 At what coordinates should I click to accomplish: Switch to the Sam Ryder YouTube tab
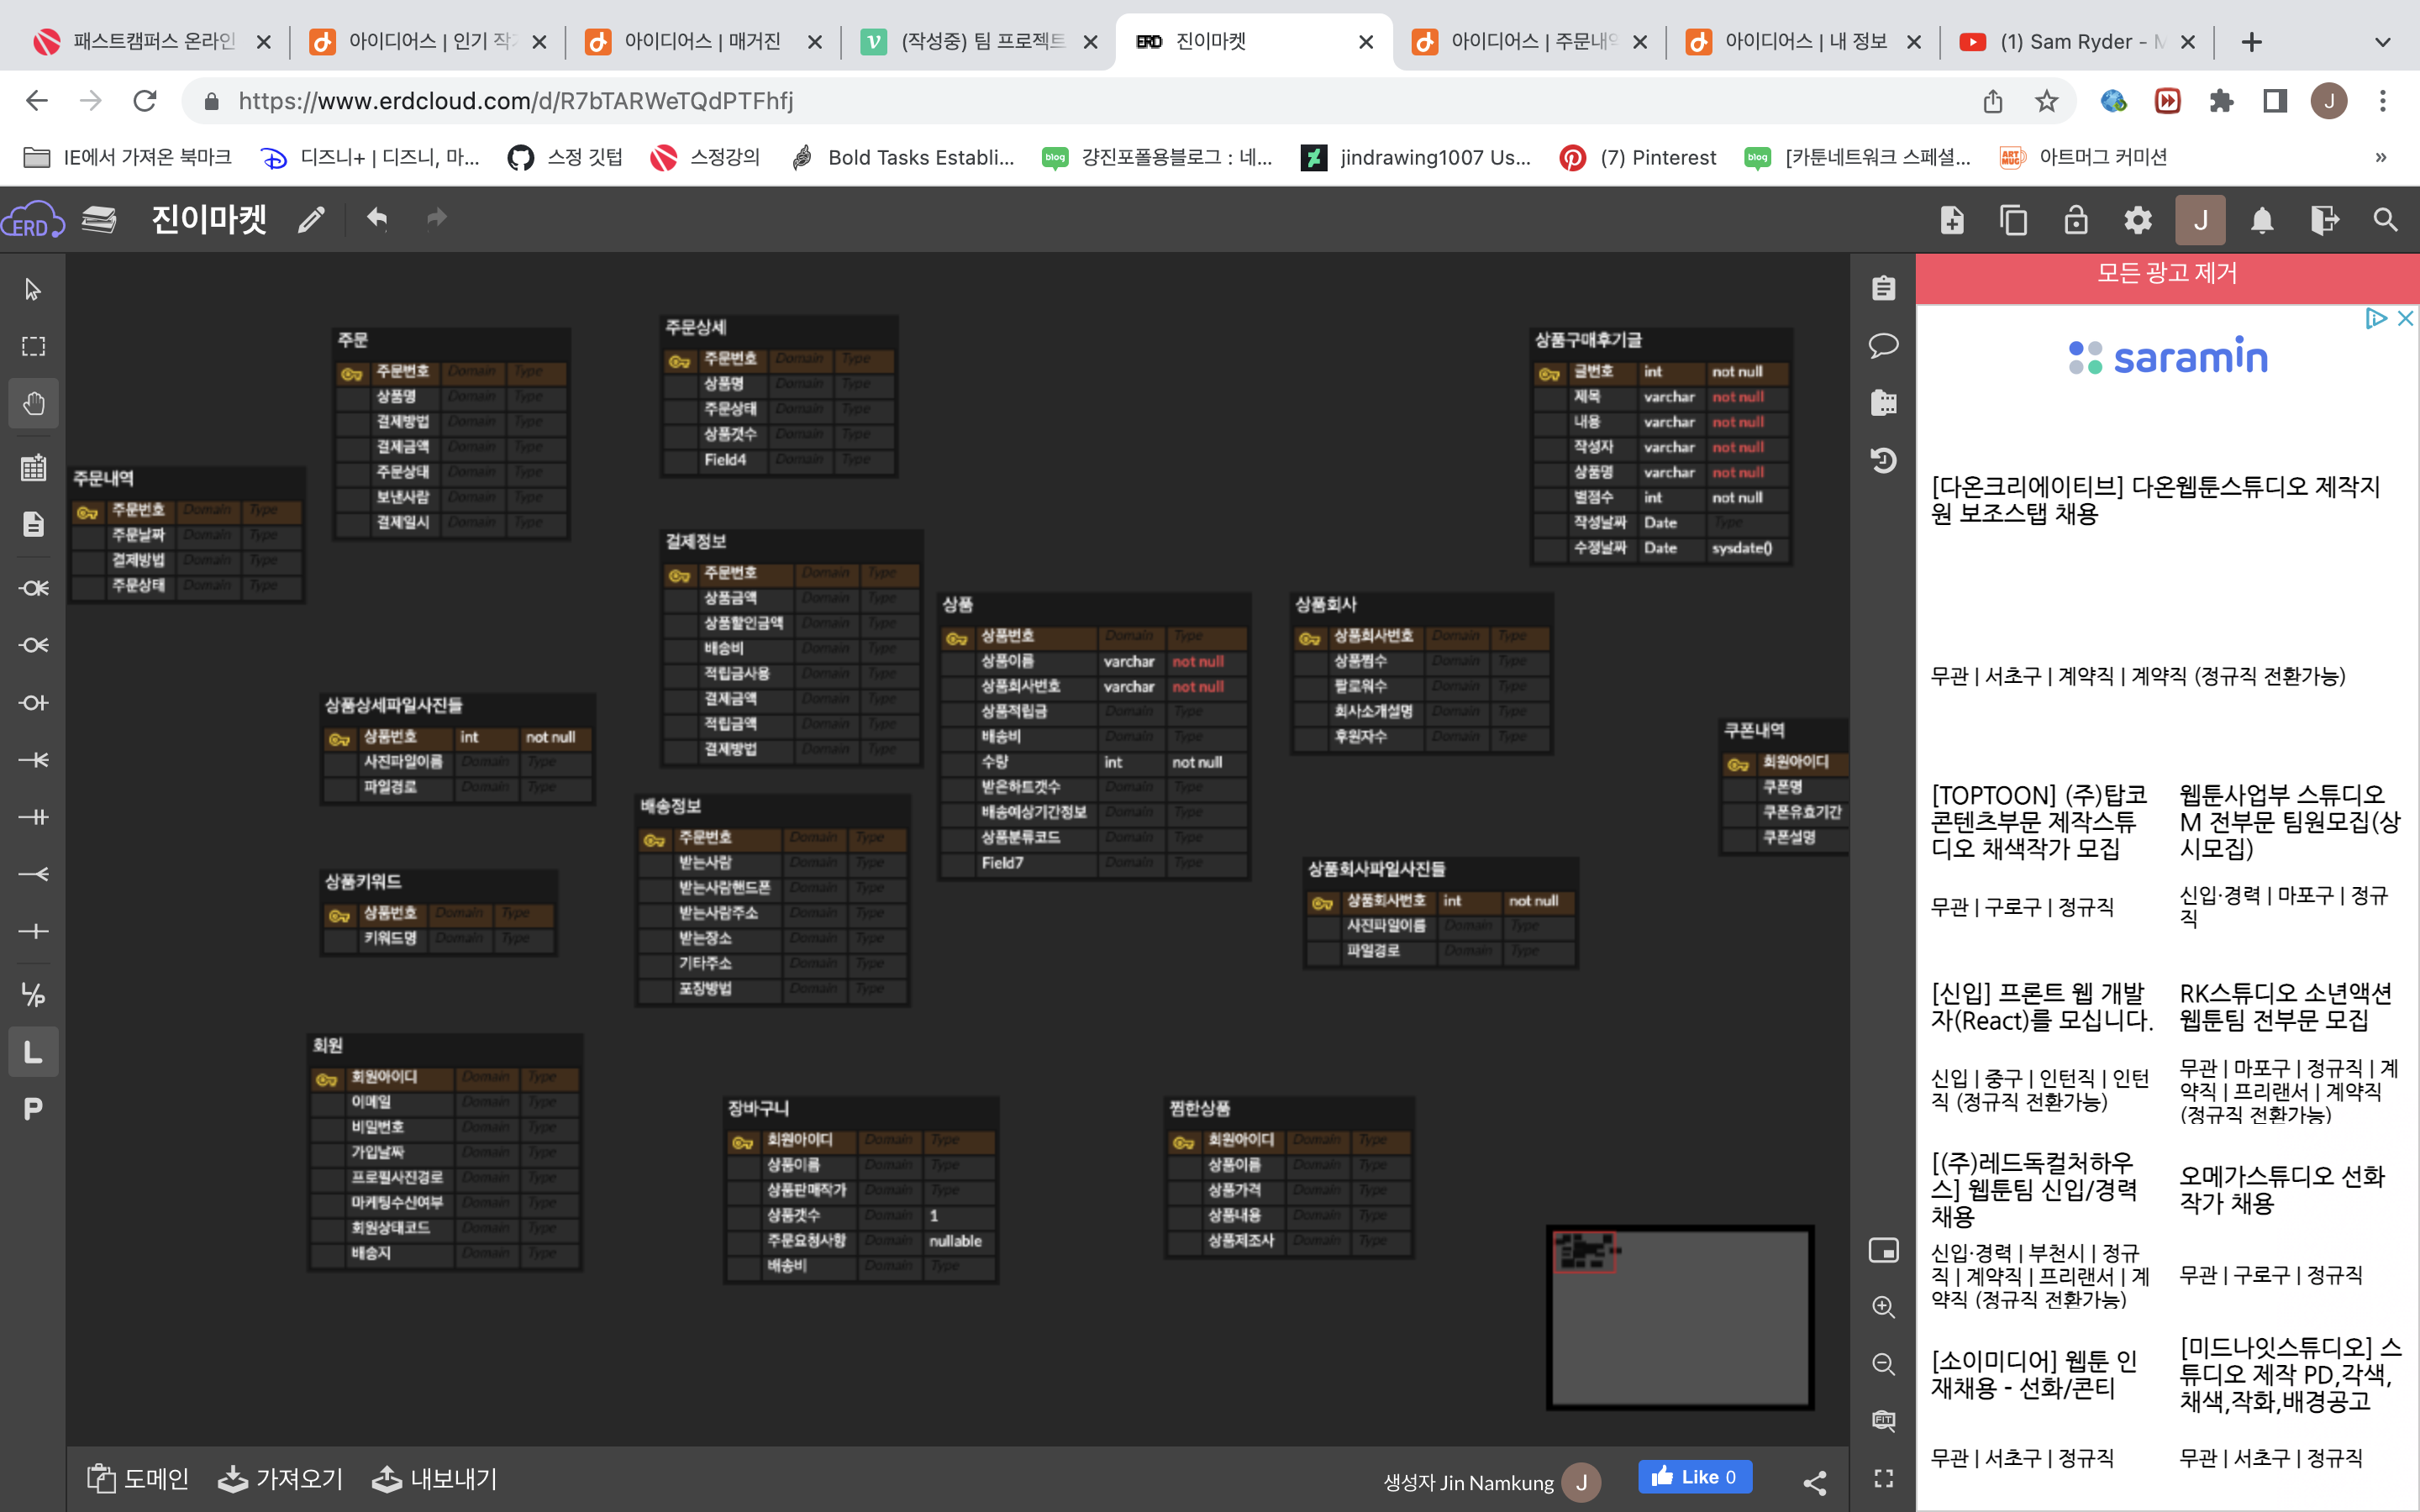[2080, 41]
